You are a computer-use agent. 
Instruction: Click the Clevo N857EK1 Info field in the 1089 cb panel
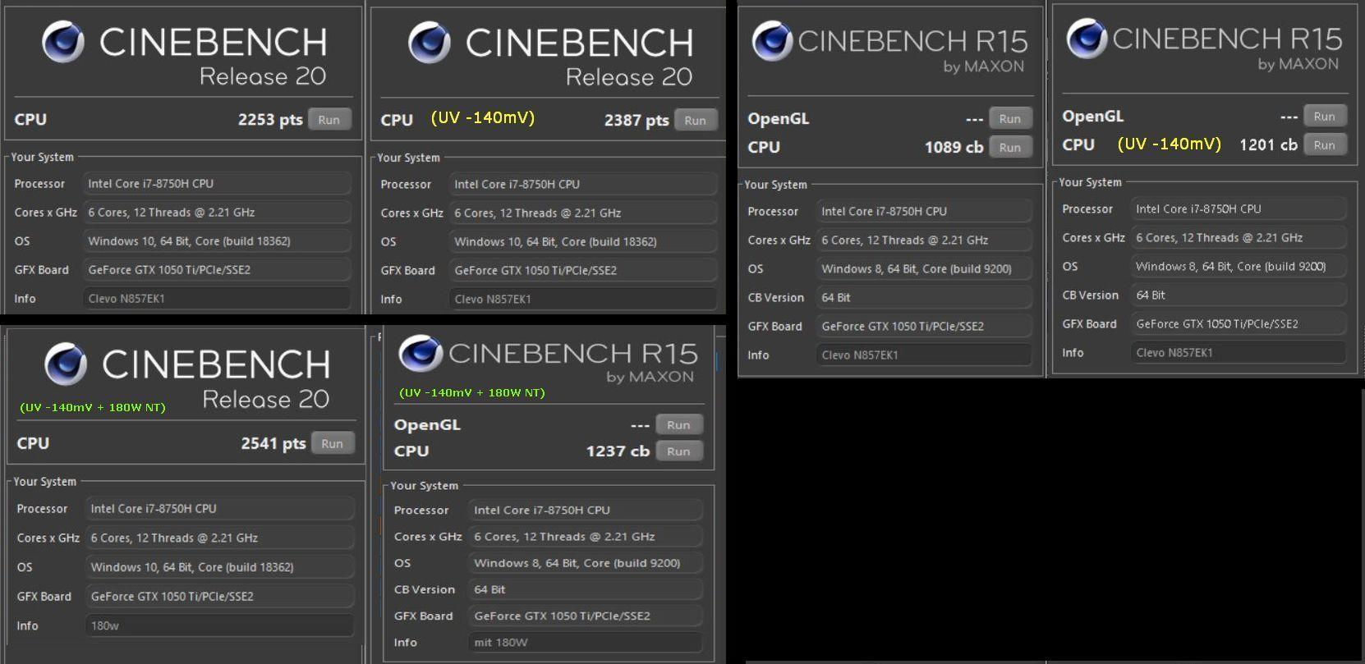click(x=924, y=355)
